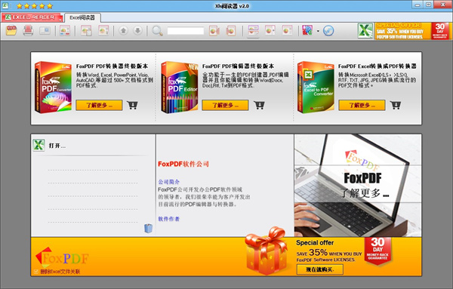Screen dimensions: 453x289
Task: Open a file with the folder toolbar icon
Action: pyautogui.click(x=11, y=30)
